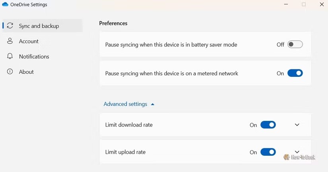The image size is (328, 172).
Task: Collapse the Advanced settings arrow
Action: 153,104
